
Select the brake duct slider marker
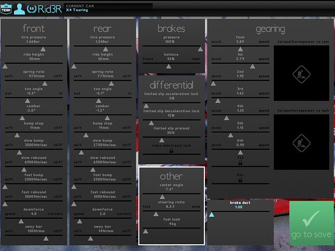(212, 214)
